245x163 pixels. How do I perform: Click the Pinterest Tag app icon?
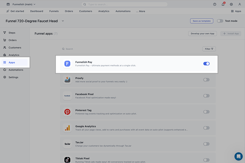coord(67,112)
